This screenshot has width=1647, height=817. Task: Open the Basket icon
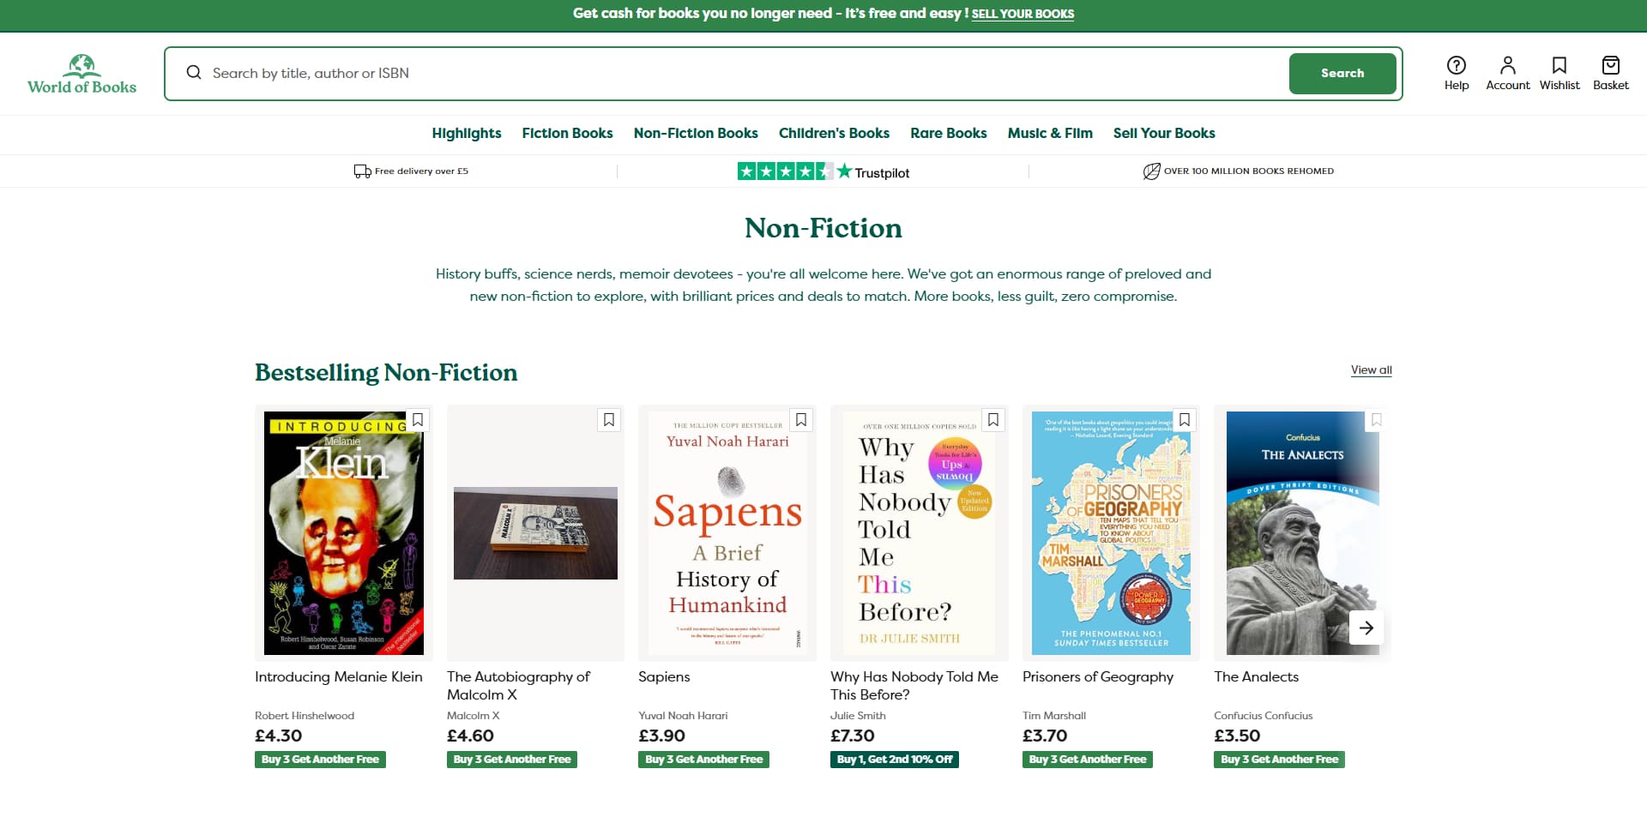(x=1610, y=73)
